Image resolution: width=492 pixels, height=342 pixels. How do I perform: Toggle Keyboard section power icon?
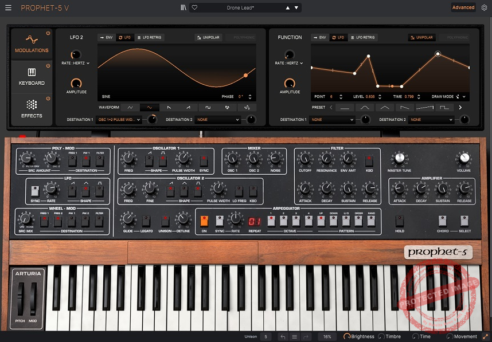[48, 66]
